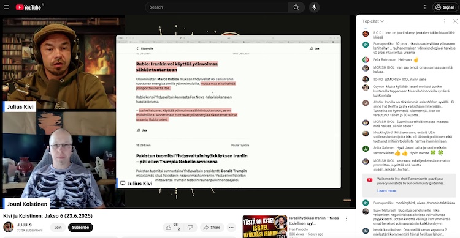The height and width of the screenshot is (238, 460).
Task: Subscribe to the JUJU channel
Action: click(x=80, y=227)
